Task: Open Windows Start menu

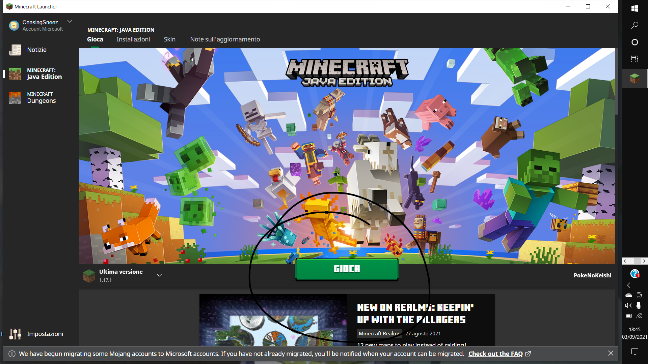Action: coord(634,8)
